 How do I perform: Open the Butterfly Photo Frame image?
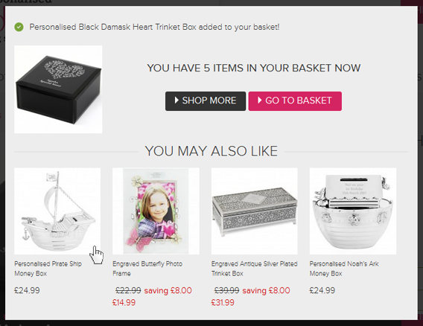[156, 211]
